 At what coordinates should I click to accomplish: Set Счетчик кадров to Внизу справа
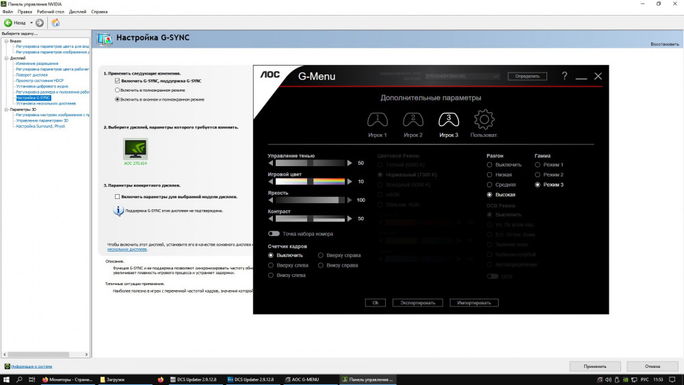[321, 265]
